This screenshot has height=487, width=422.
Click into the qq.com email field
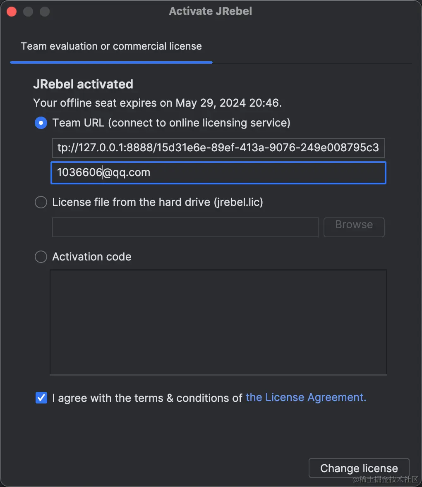218,173
